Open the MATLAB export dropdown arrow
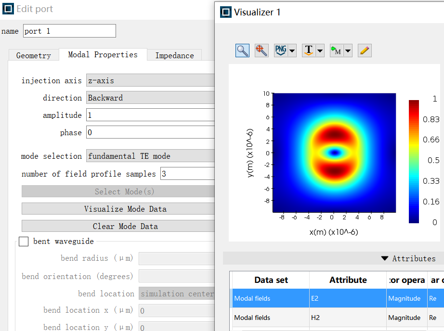 pos(348,51)
